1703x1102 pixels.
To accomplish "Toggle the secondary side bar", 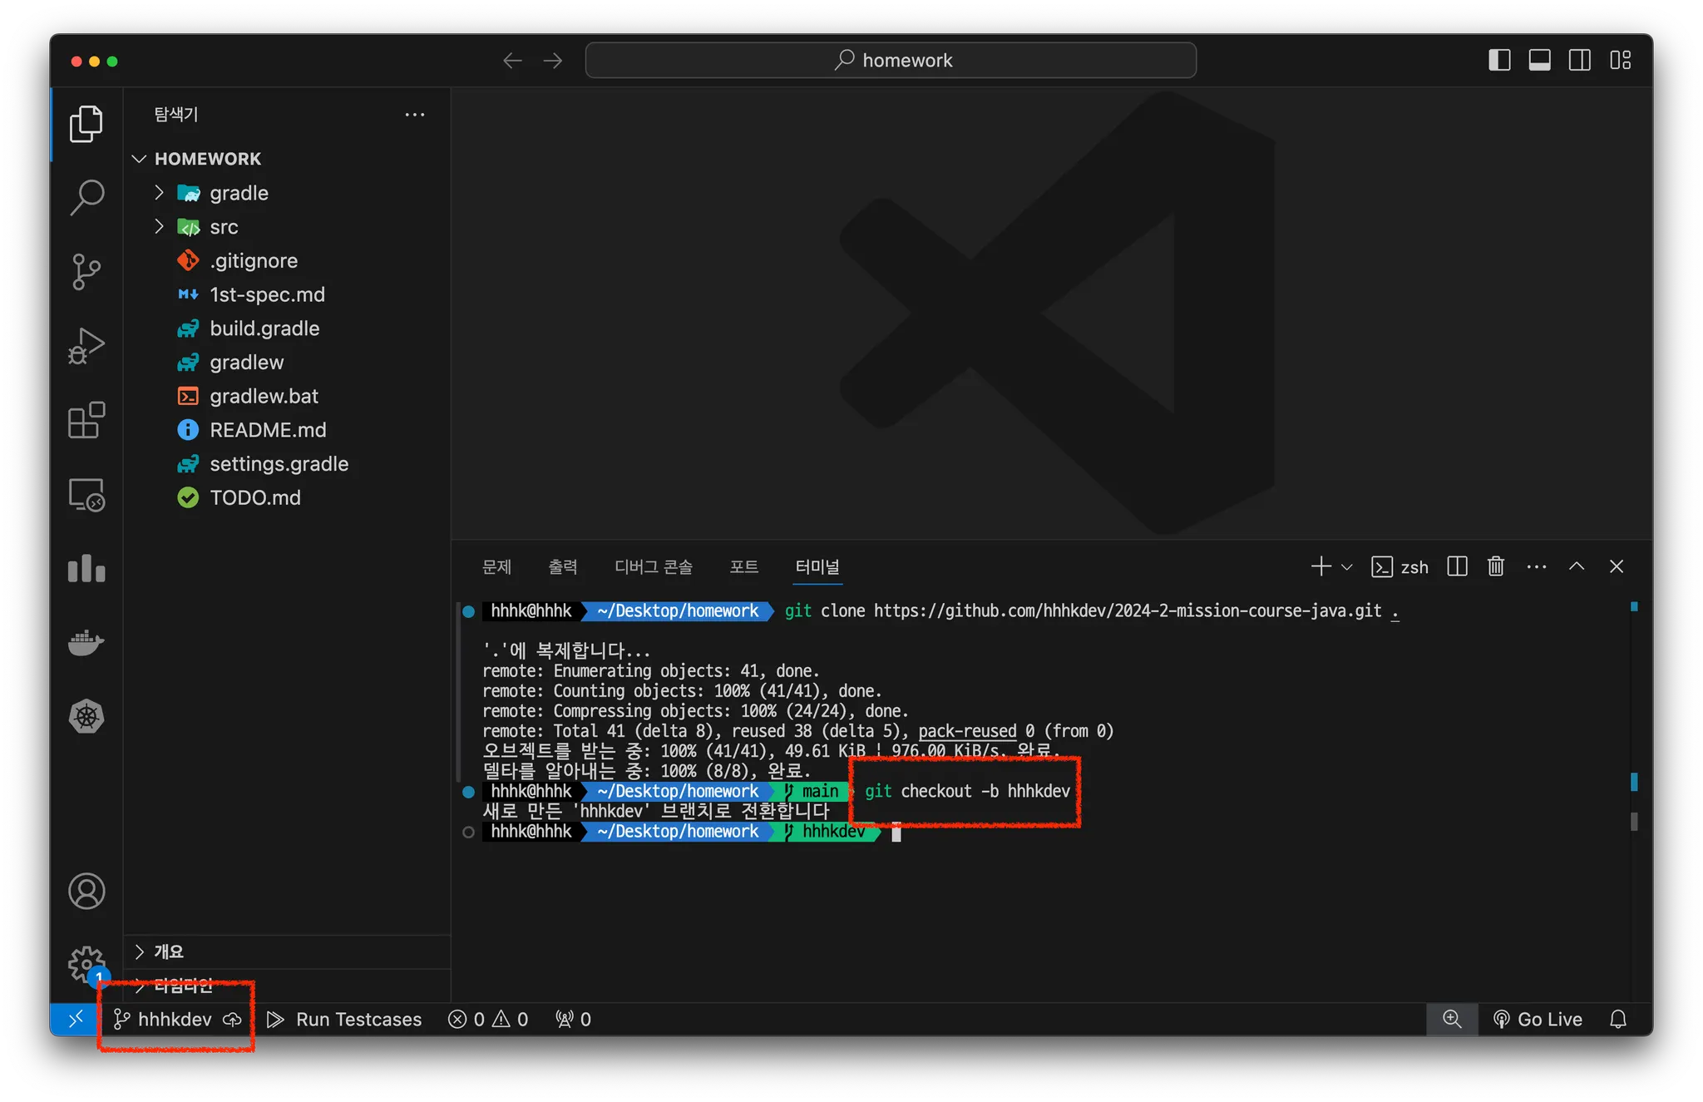I will click(x=1579, y=60).
